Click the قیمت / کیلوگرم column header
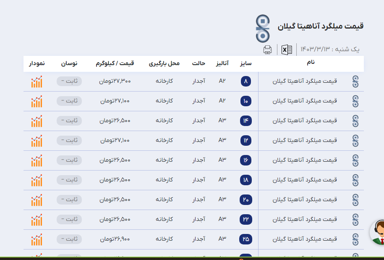Viewport: 384px width, 260px height. (x=115, y=63)
